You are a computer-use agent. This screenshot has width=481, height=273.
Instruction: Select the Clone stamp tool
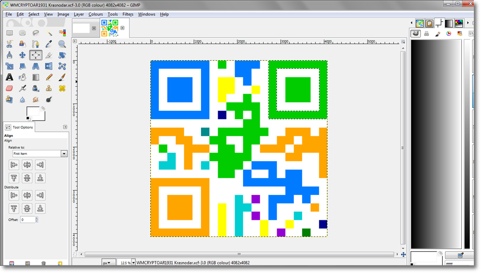pos(49,88)
